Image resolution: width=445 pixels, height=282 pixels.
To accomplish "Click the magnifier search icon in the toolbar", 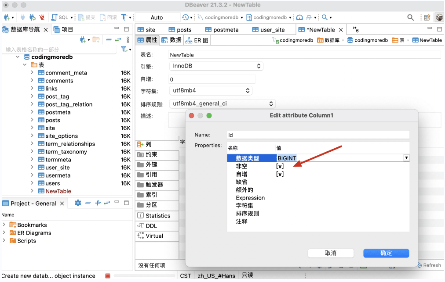I will (x=410, y=18).
